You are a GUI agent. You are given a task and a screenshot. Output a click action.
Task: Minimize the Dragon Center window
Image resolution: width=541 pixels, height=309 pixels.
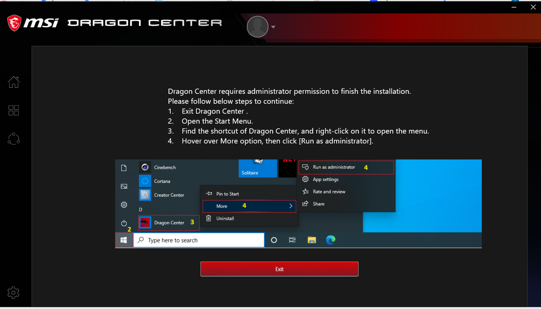(514, 7)
